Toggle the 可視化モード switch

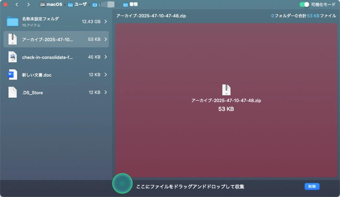point(304,4)
